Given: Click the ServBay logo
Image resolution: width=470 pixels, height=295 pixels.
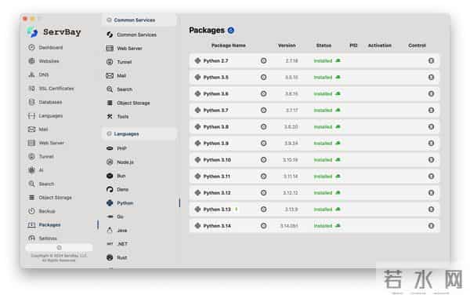Looking at the screenshot, I should [x=32, y=32].
